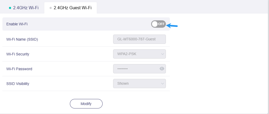269x114 pixels.
Task: Click the Wi-Fi Name (SSID) label
Action: [x=22, y=39]
